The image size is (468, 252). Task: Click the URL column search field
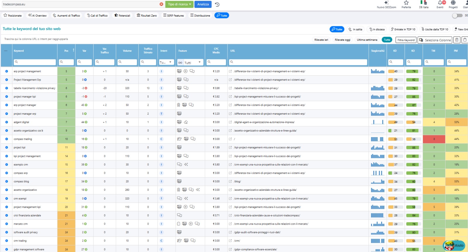(x=298, y=62)
